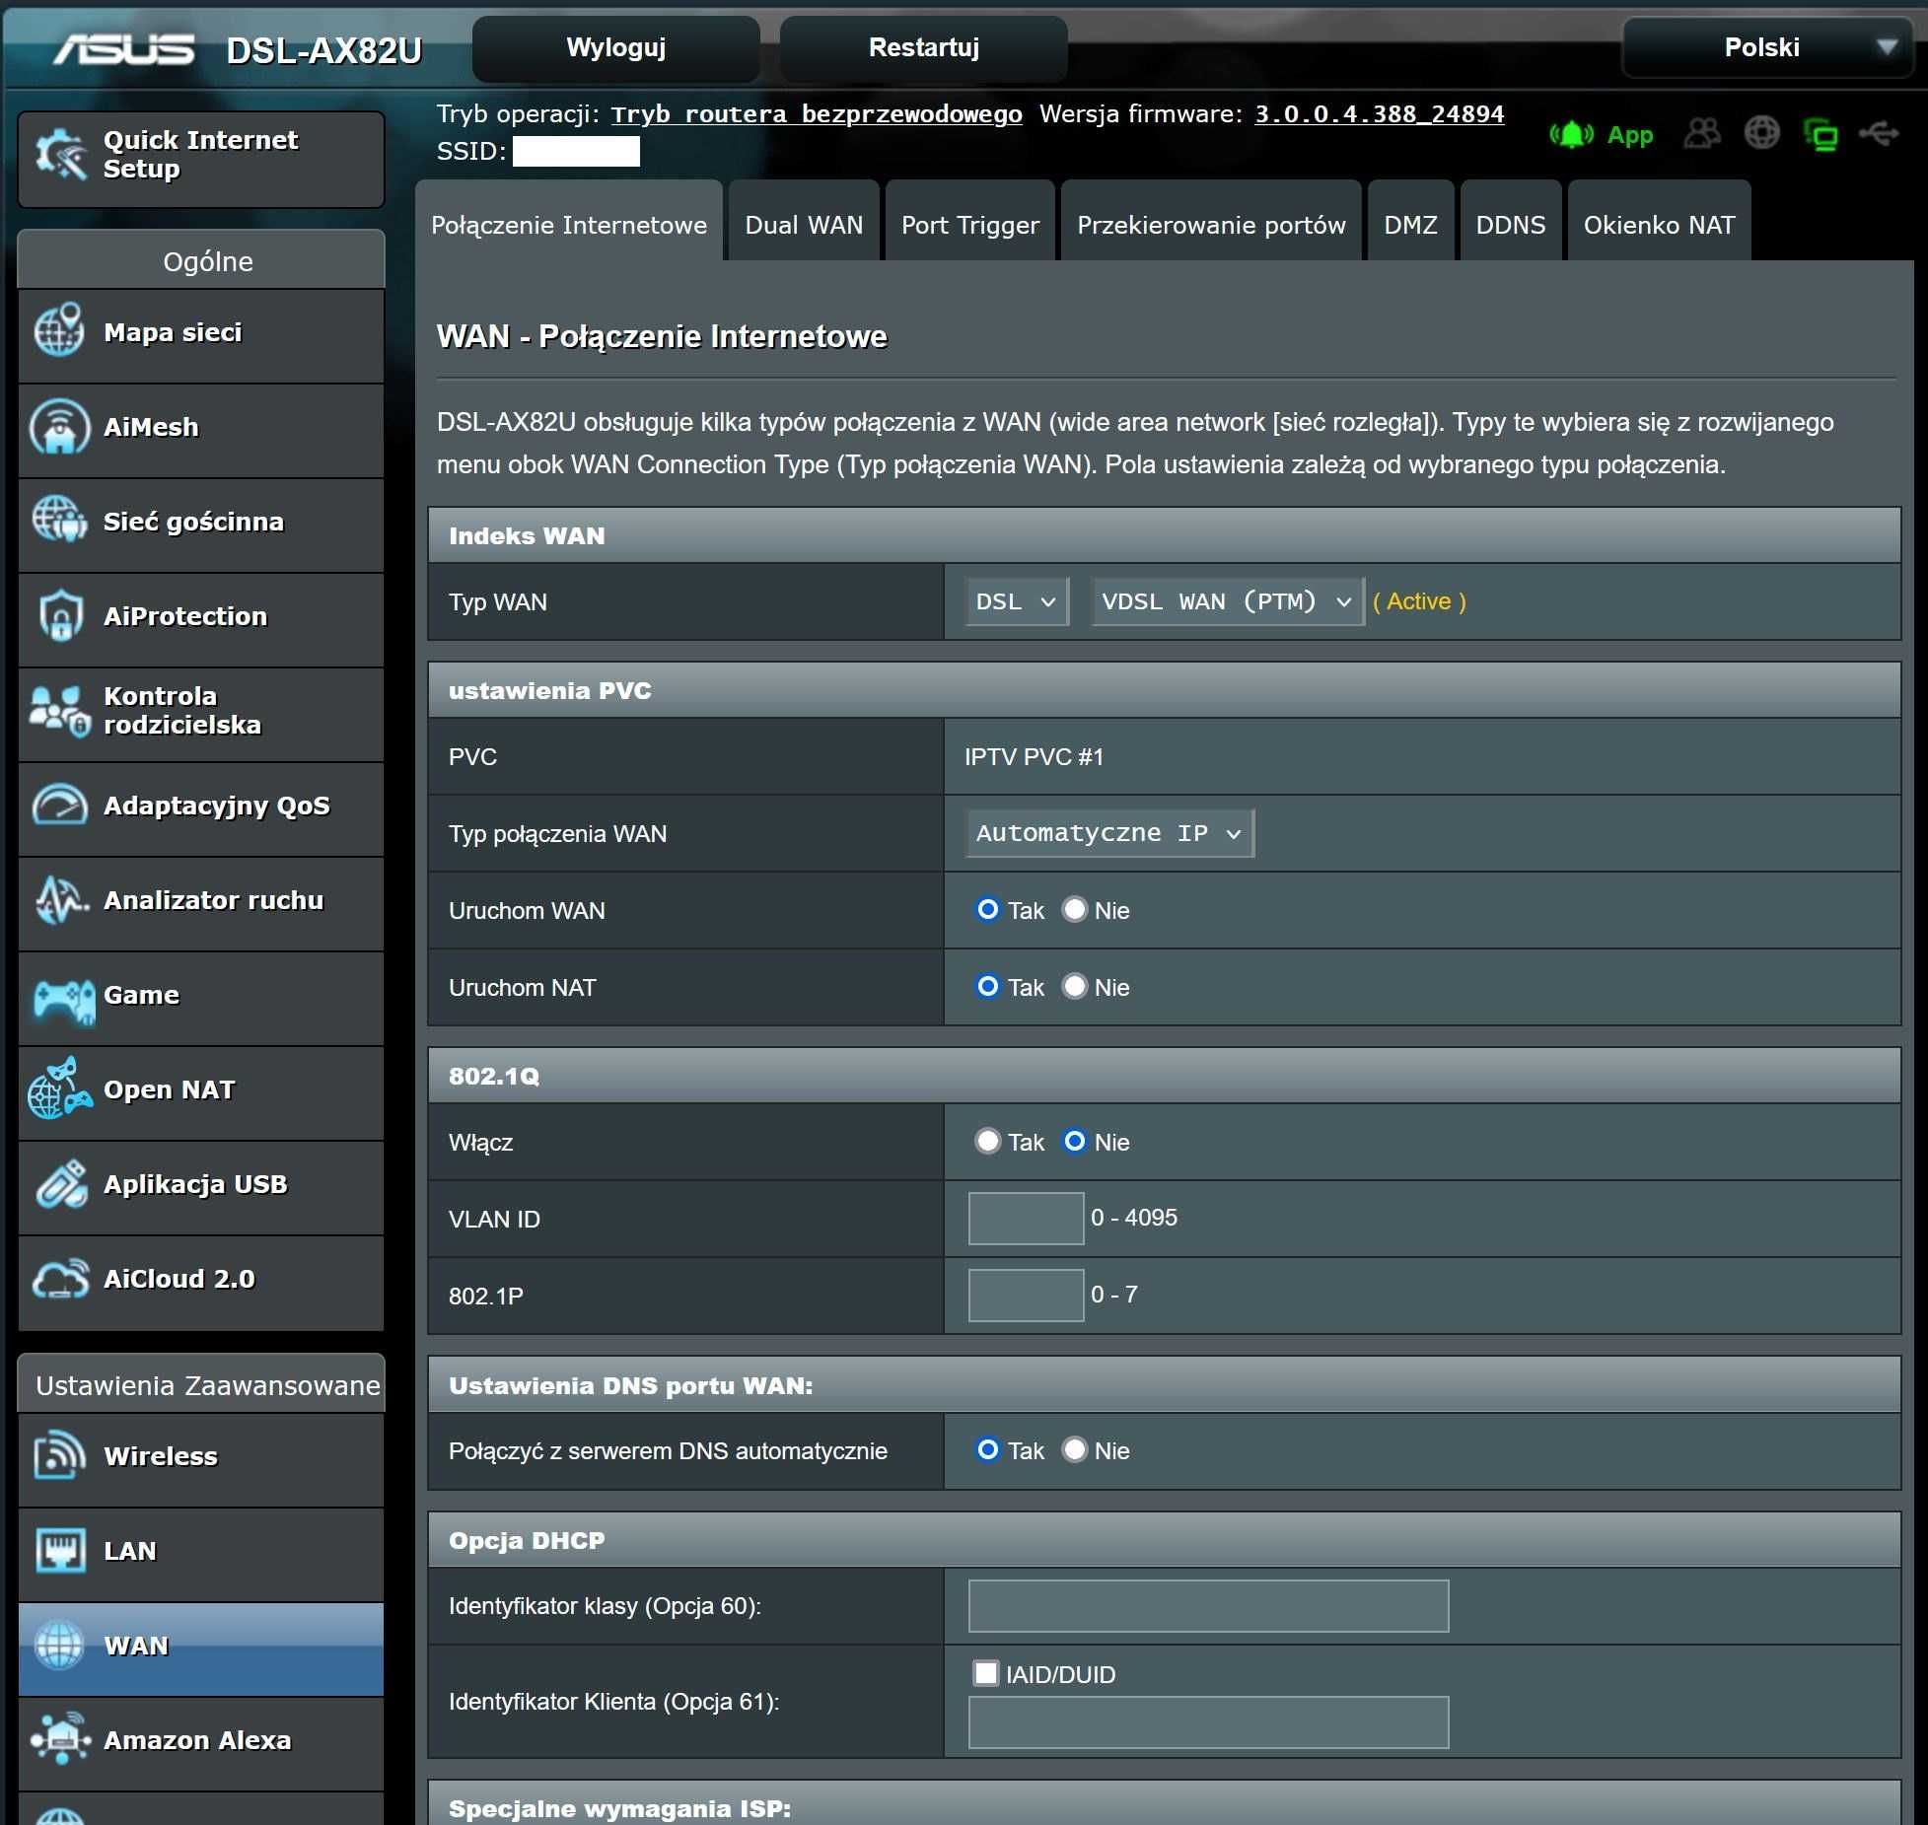Open AiCloud 2.0 cloud icon
The height and width of the screenshot is (1825, 1928).
[x=59, y=1278]
